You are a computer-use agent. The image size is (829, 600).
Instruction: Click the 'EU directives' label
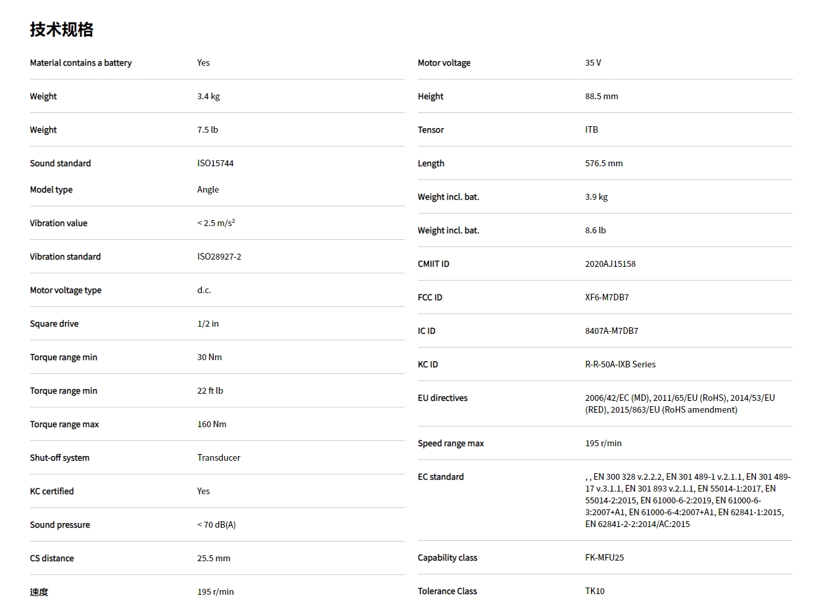pyautogui.click(x=442, y=398)
